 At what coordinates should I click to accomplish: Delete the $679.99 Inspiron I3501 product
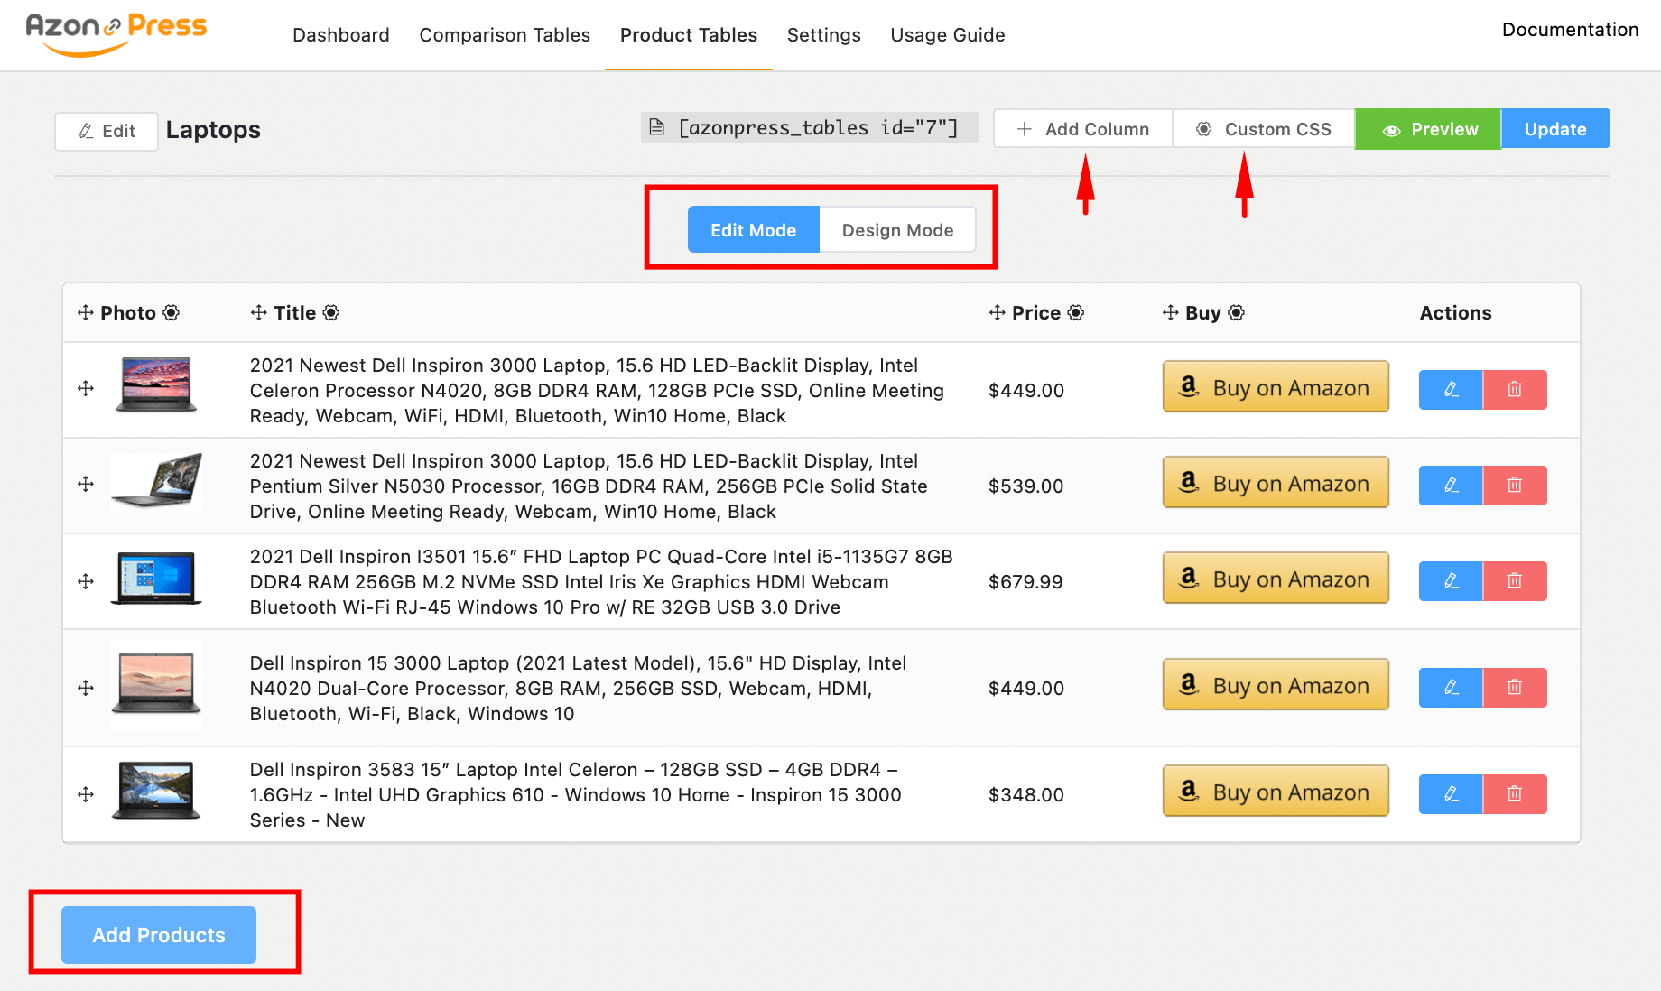coord(1515,581)
